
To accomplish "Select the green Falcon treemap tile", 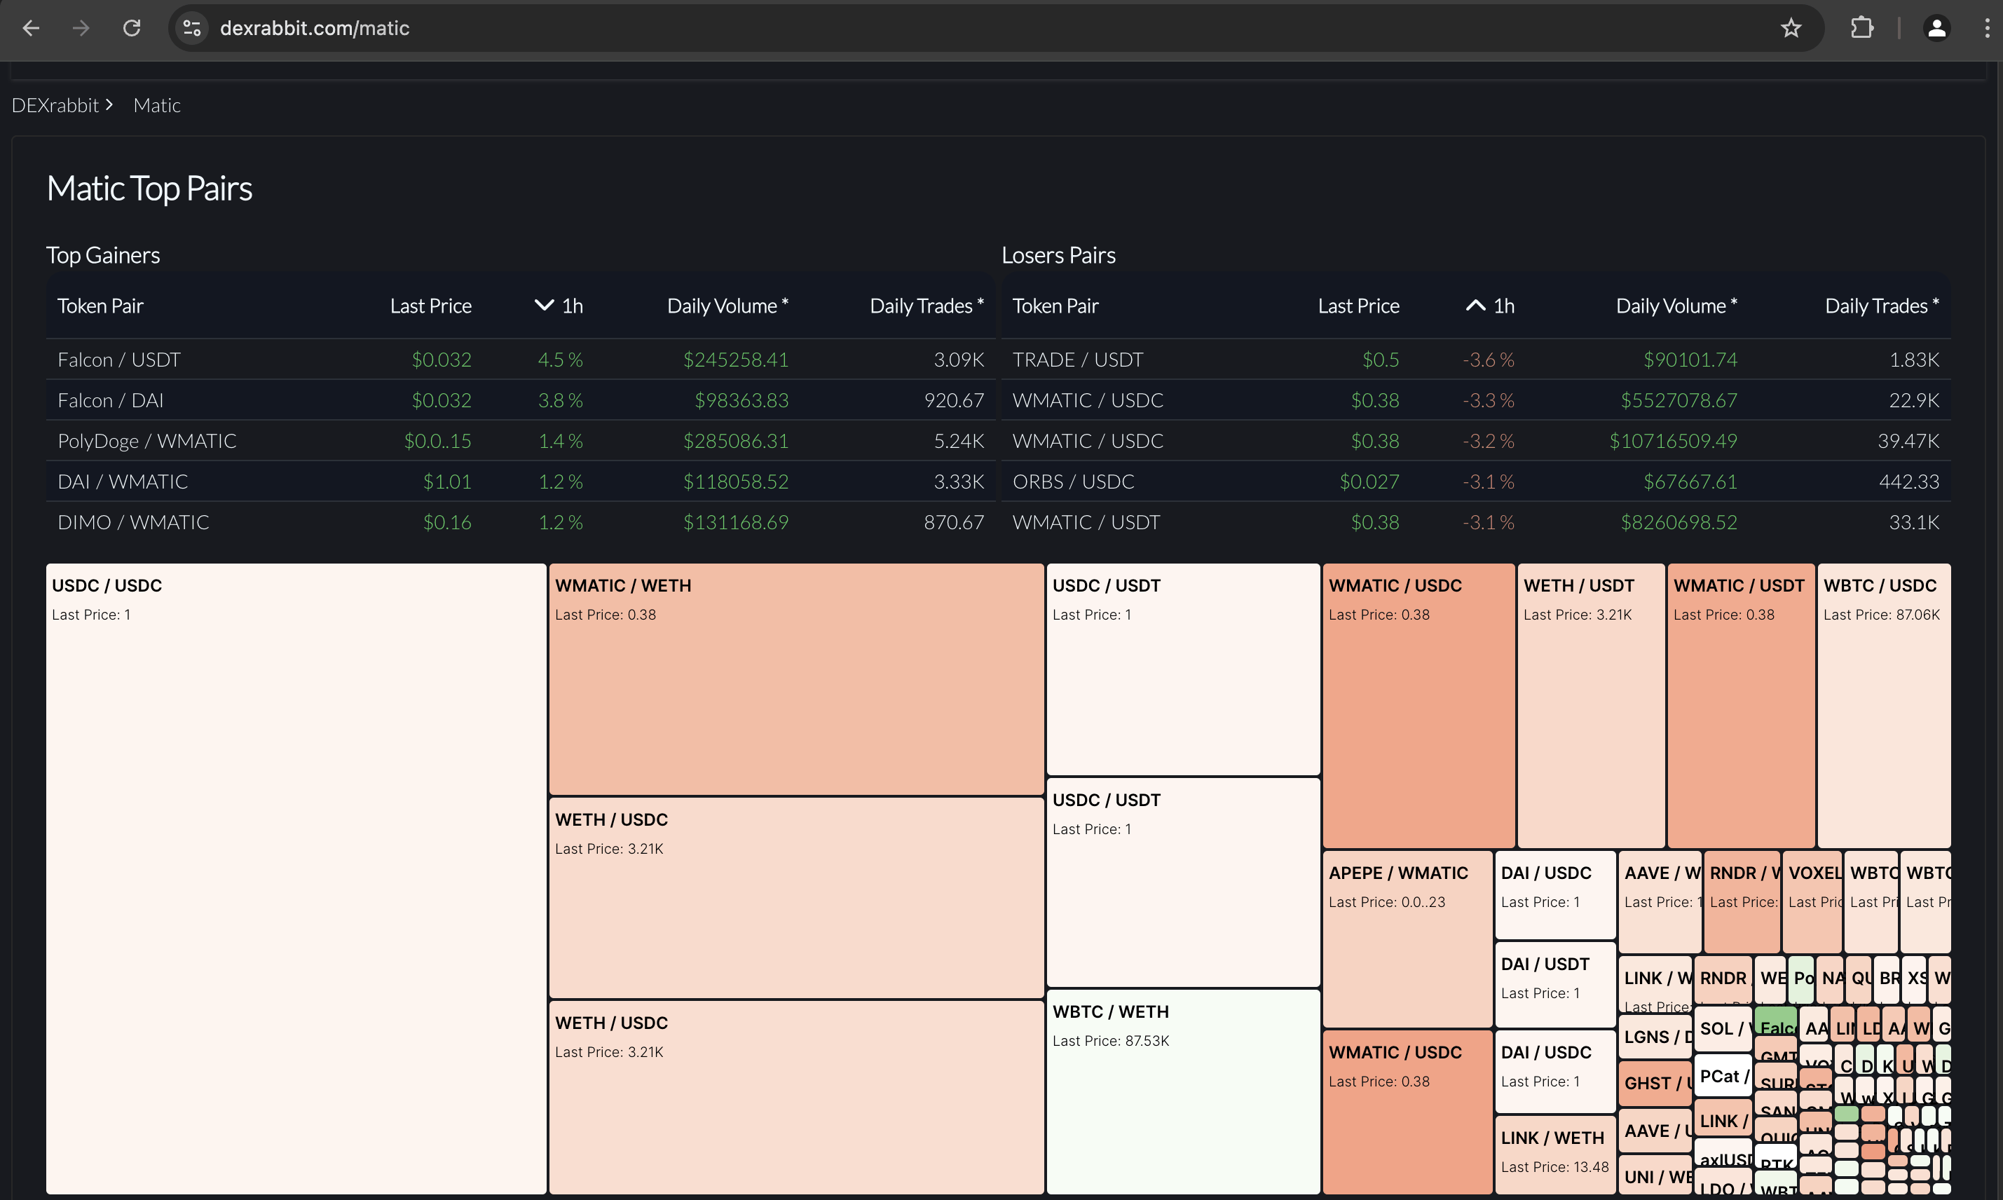I will coord(1776,1021).
